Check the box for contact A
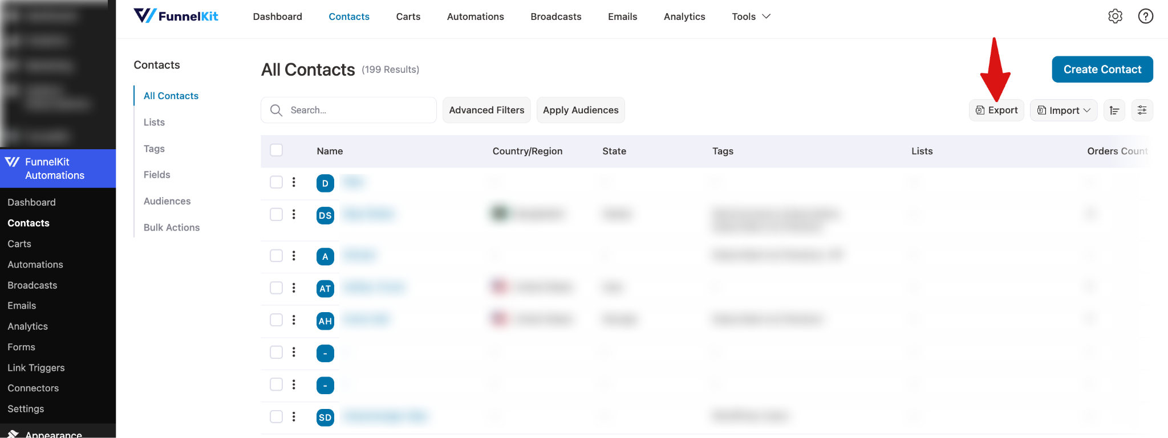Screen dimensions: 1168x438 click(276, 256)
